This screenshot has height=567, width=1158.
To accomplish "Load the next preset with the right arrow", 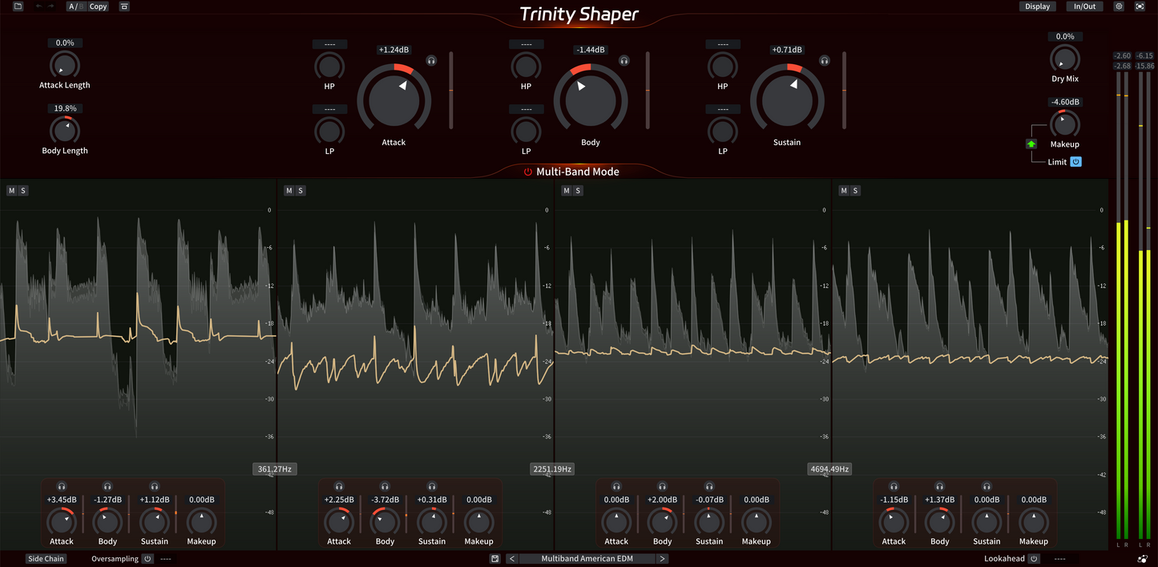I will (662, 558).
